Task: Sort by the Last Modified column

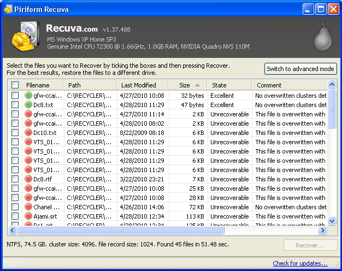Action: (138, 85)
